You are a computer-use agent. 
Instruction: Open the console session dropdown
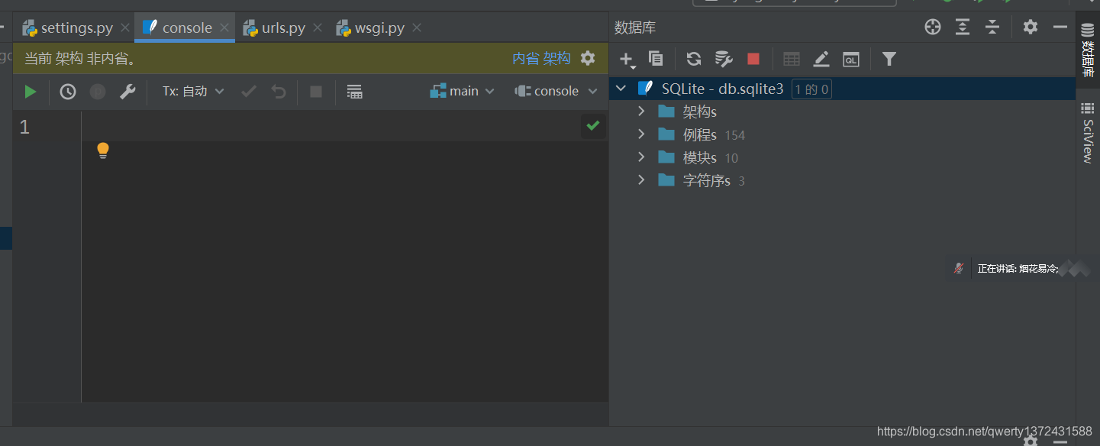coord(556,92)
